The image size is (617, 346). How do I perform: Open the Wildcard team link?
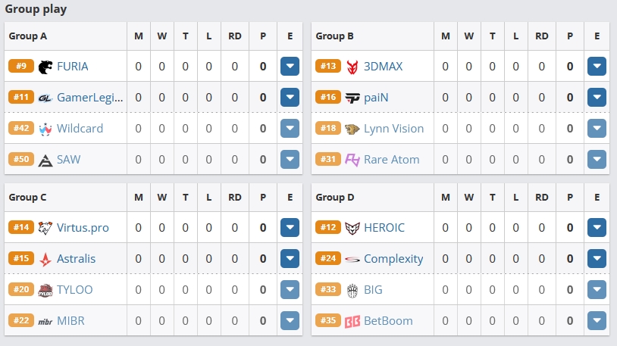coord(80,129)
